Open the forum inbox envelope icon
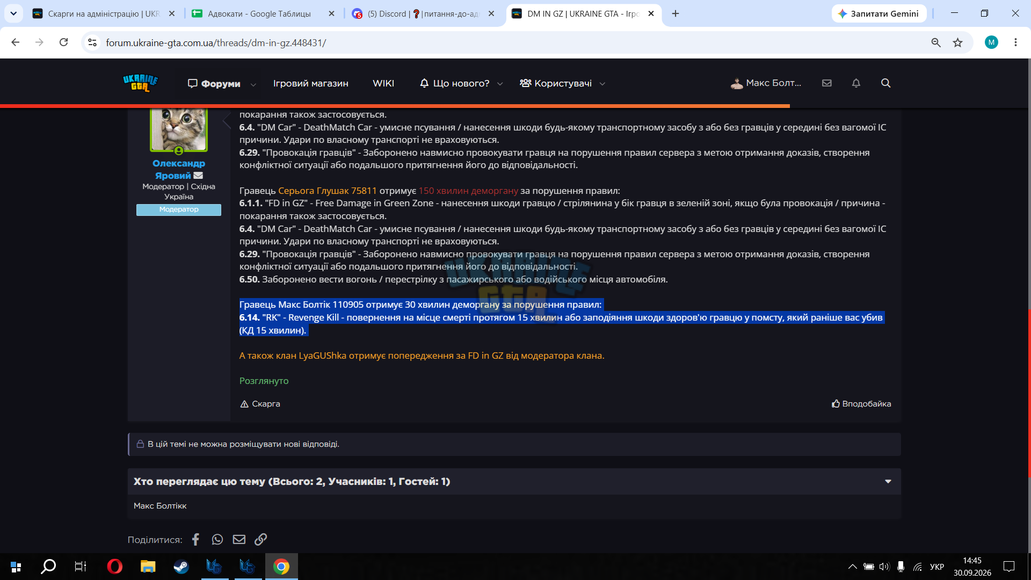This screenshot has height=580, width=1031. click(826, 83)
